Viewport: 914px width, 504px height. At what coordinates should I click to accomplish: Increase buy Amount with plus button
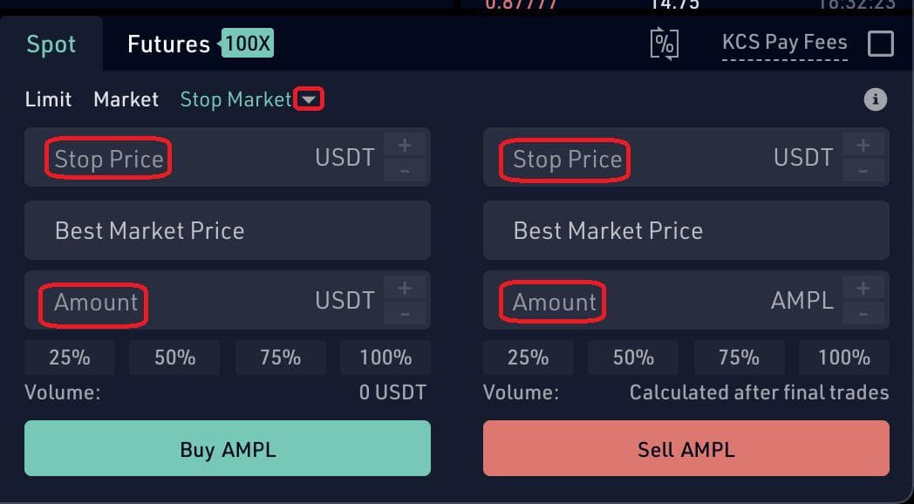[405, 288]
